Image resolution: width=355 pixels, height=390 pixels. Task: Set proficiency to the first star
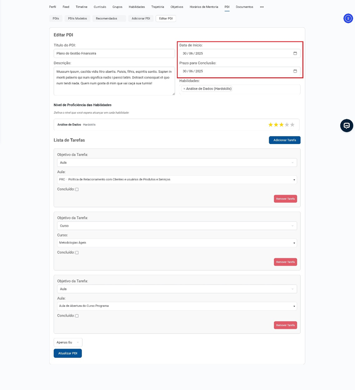pyautogui.click(x=270, y=125)
